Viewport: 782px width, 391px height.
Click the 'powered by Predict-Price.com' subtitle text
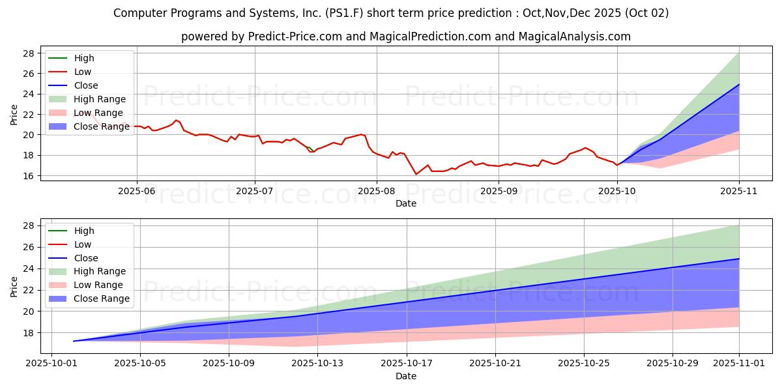click(405, 36)
